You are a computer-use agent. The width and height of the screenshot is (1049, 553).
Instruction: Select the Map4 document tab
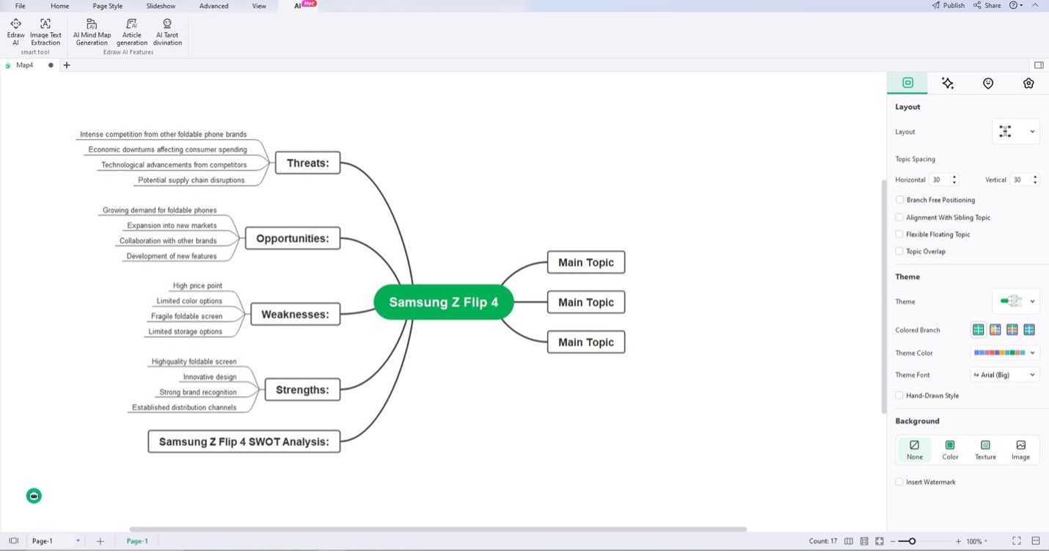[25, 65]
